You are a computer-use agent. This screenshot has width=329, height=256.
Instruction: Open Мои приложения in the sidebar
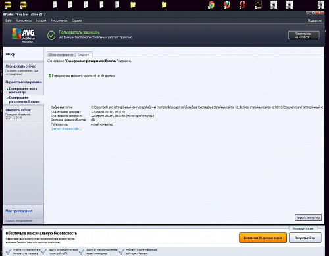(19, 211)
